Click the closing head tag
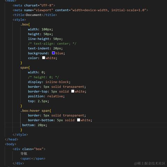The height and width of the screenshot is (167, 167). coord(11,140)
